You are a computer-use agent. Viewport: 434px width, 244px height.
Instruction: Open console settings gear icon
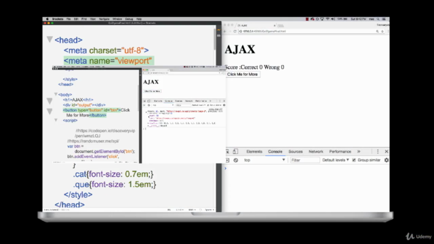coord(387,160)
